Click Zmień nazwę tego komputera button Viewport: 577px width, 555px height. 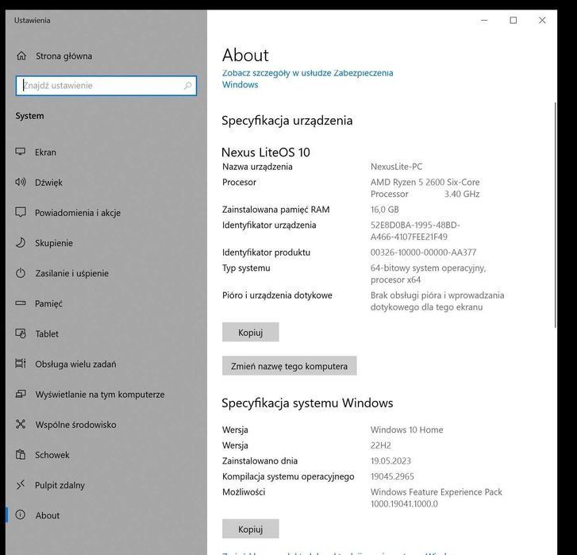(x=289, y=366)
